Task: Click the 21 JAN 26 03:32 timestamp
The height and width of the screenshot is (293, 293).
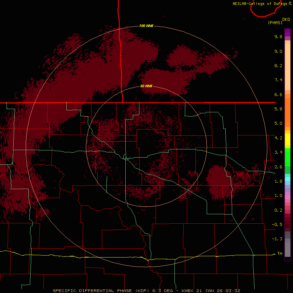Action: click(218, 291)
